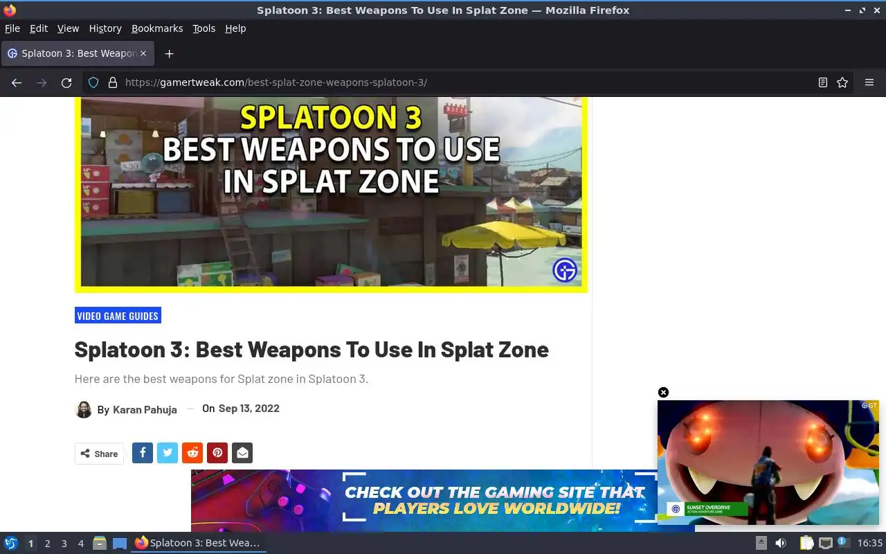This screenshot has height=554, width=886.
Task: Click the article subtitle text
Action: click(x=221, y=379)
